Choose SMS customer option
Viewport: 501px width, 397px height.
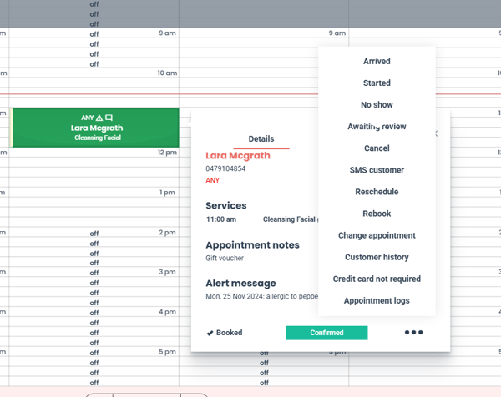[377, 170]
